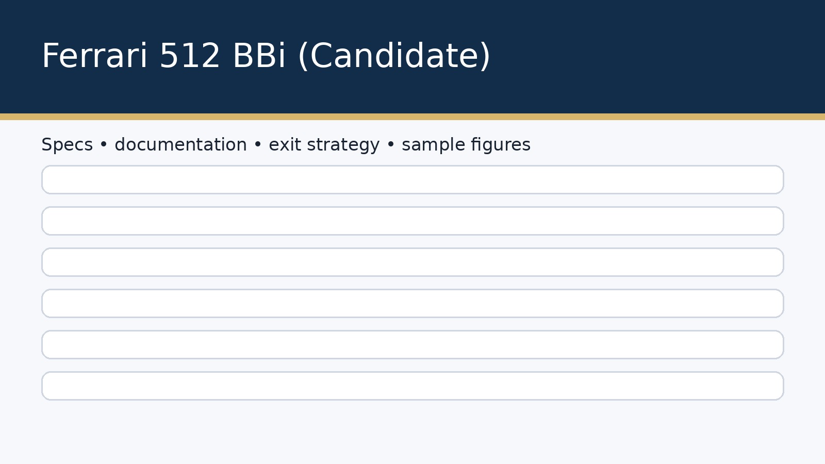Click "sample figures" in the subtitle
This screenshot has width=825, height=464.
coord(466,145)
